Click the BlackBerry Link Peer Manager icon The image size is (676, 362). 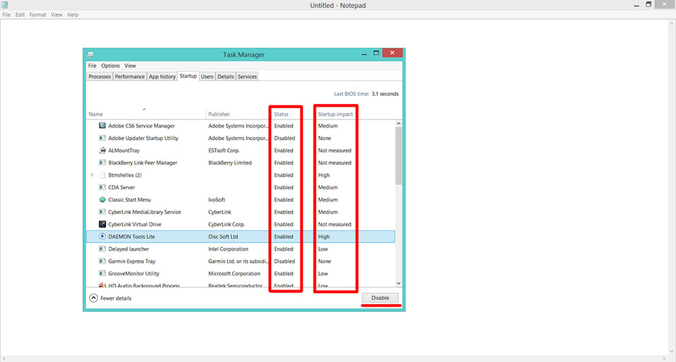tap(102, 163)
